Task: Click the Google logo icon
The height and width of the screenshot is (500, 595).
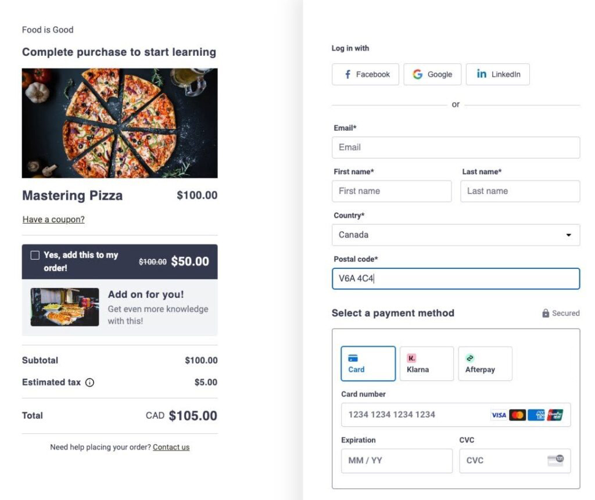Action: pos(418,74)
